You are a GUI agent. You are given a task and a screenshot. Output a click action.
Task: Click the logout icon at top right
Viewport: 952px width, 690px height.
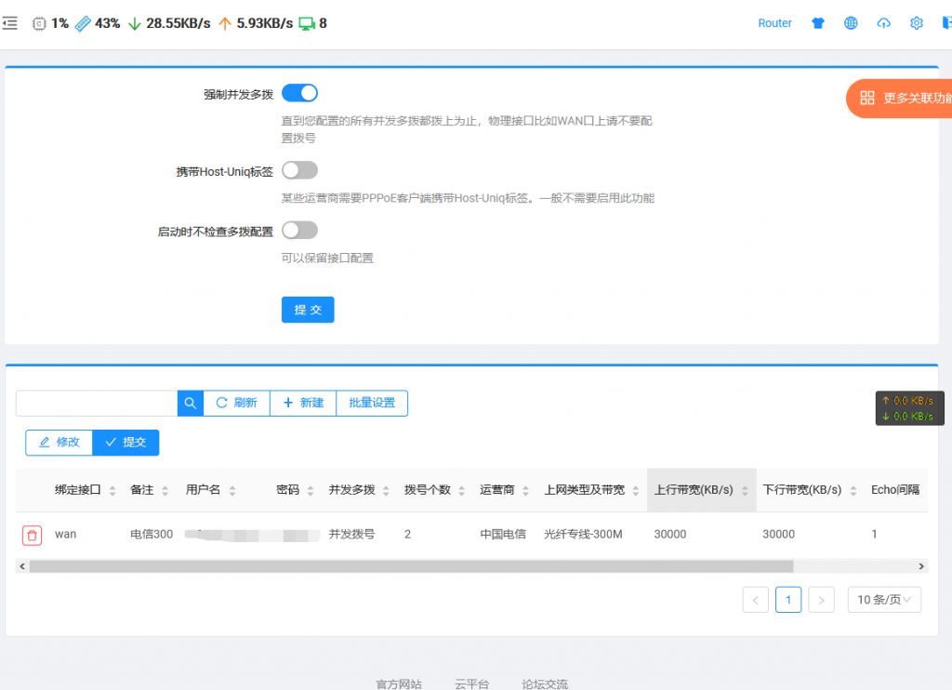coord(946,23)
